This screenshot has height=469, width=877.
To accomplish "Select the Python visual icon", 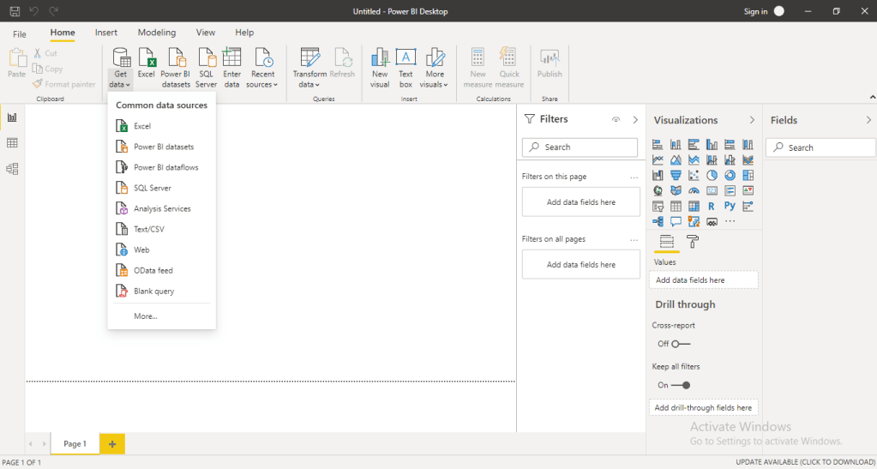I will (730, 207).
